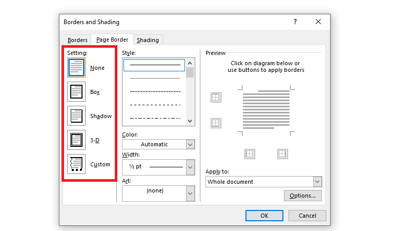
Task: Toggle the top border button in preview
Action: [x=216, y=98]
